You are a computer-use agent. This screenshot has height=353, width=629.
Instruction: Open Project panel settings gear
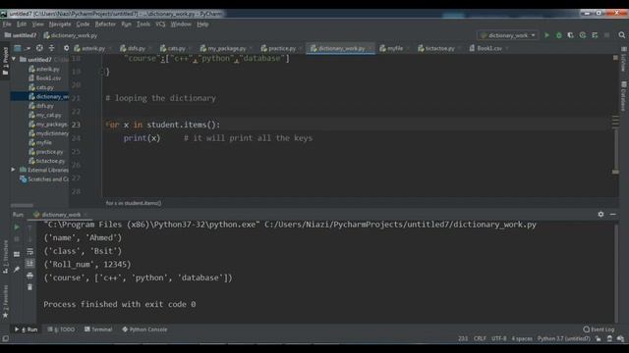click(66, 48)
